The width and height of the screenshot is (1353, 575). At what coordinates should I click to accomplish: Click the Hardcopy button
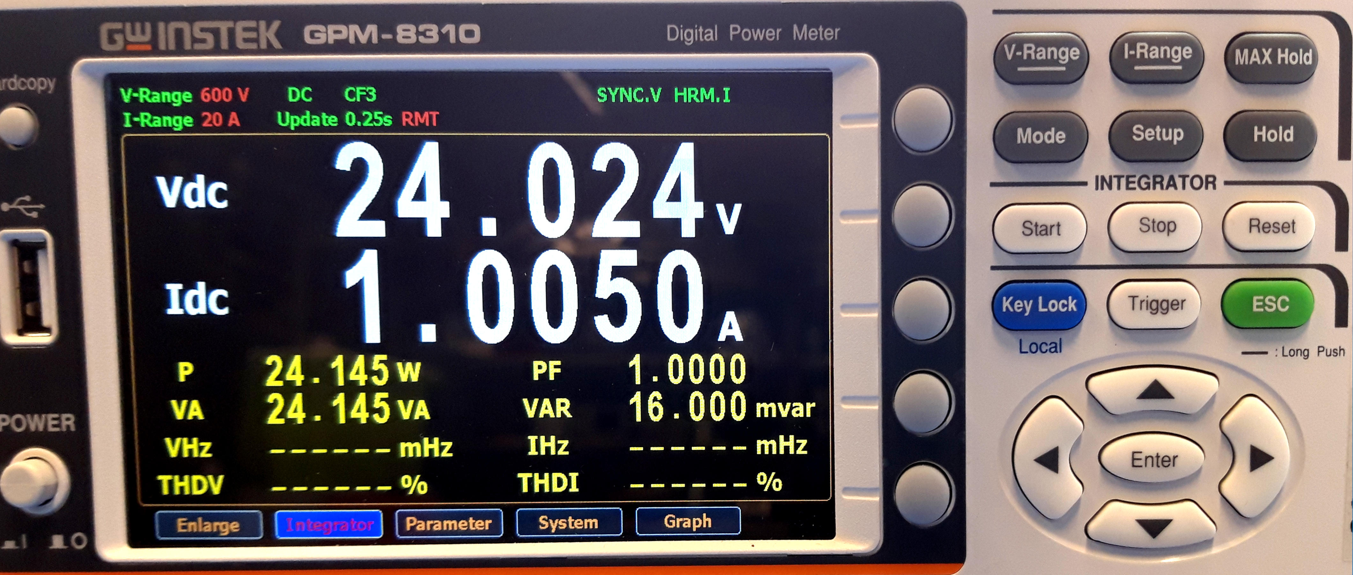pyautogui.click(x=19, y=125)
